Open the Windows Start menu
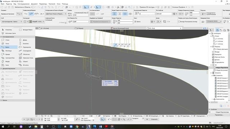The width and height of the screenshot is (230, 129). [x=3, y=126]
